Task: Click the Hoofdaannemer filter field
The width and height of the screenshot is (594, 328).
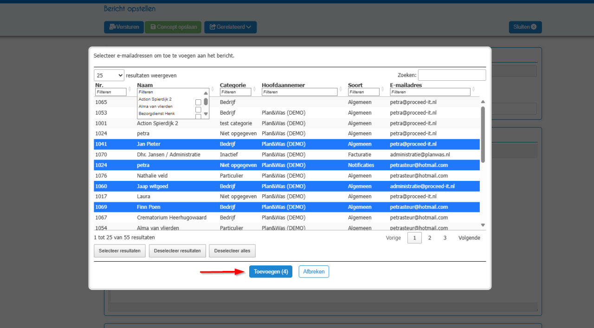Action: (300, 92)
